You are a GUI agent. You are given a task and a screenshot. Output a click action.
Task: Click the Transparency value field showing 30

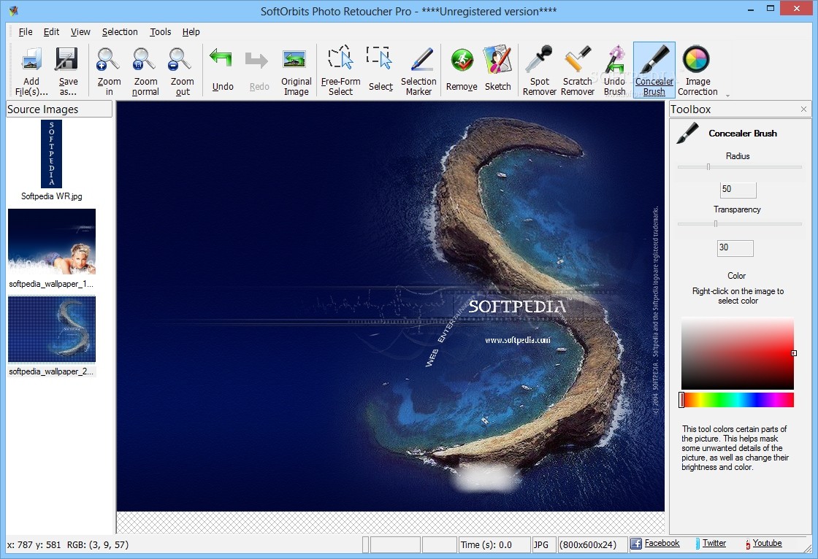click(x=735, y=248)
